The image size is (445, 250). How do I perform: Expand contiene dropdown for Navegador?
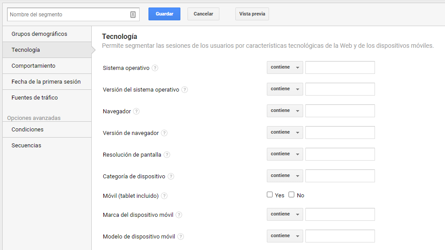[285, 111]
